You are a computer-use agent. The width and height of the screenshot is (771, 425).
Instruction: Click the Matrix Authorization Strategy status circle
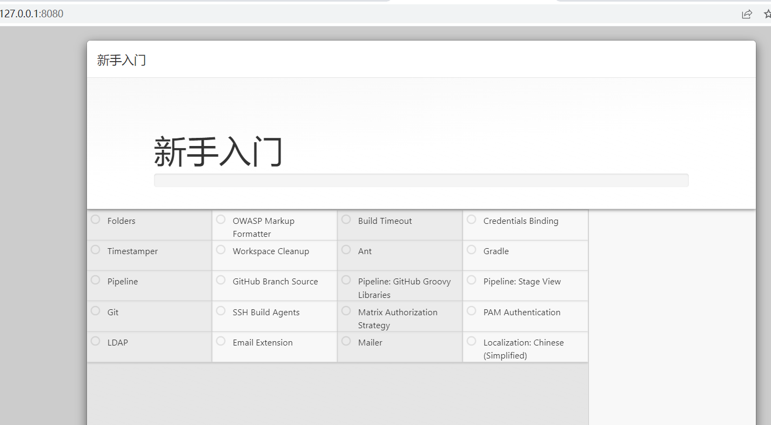[x=346, y=311]
